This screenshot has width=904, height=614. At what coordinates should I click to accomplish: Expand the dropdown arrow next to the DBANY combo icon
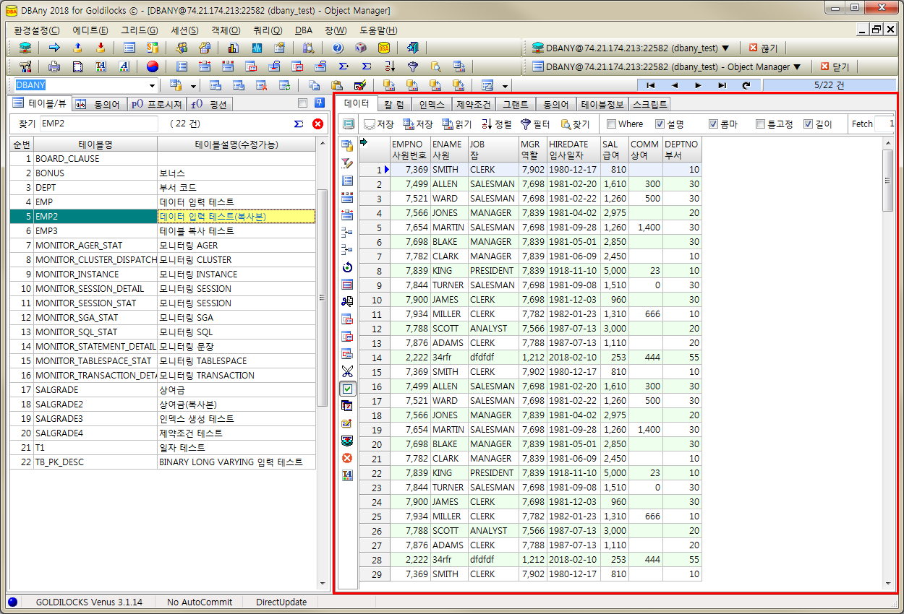[193, 85]
